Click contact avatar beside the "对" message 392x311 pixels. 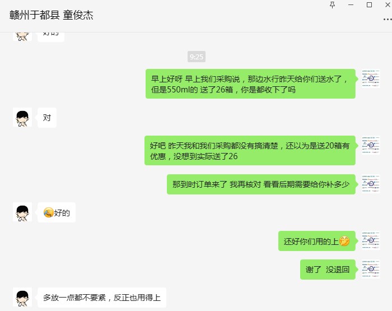pos(22,117)
